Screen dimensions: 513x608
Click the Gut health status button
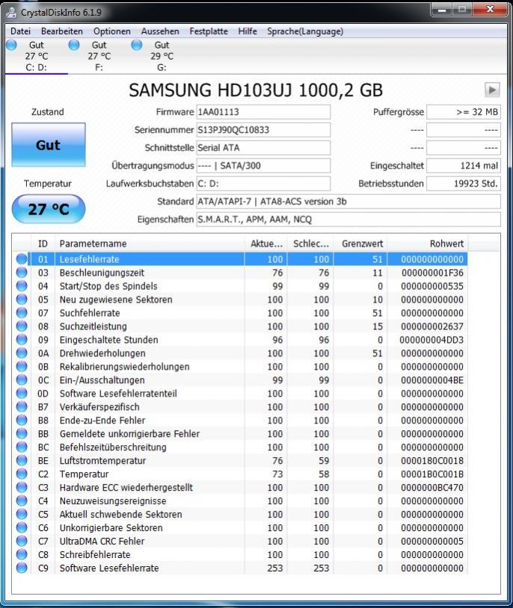(48, 145)
